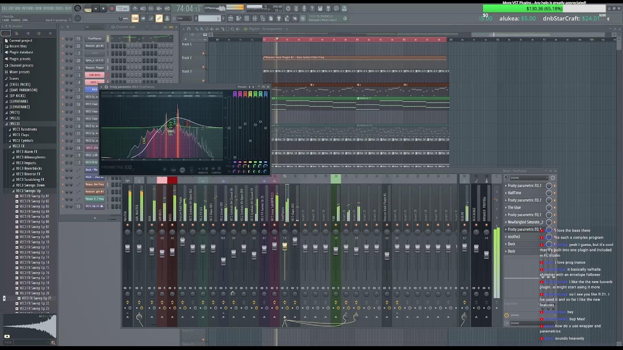Open Mixer presets in browser
The width and height of the screenshot is (623, 350).
tap(19, 72)
